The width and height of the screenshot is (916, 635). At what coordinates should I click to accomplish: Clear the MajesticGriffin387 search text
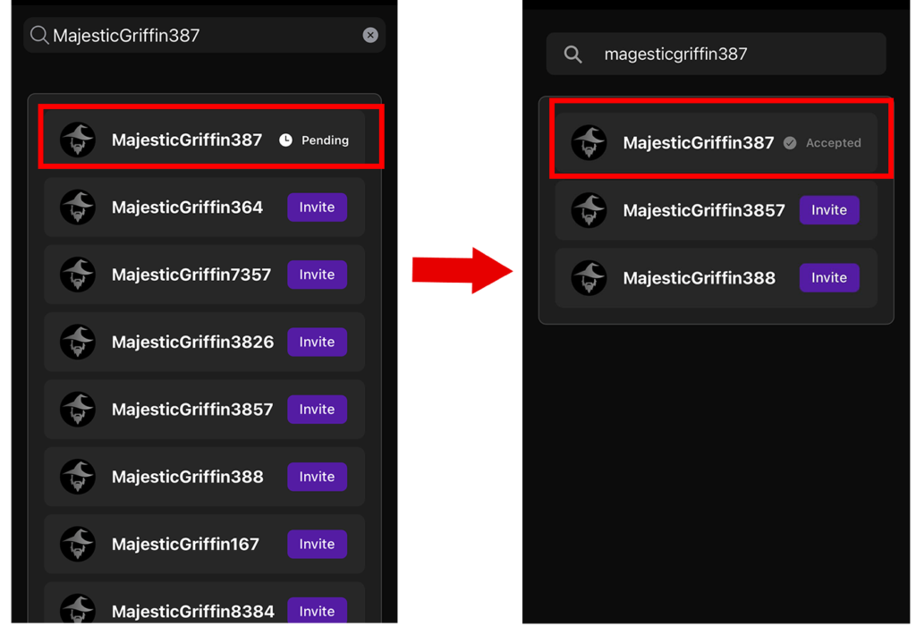point(370,35)
